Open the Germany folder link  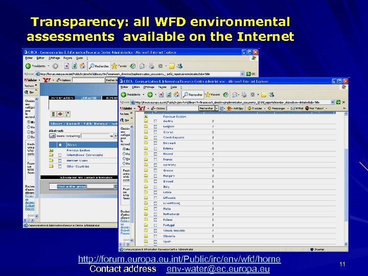pos(170,165)
